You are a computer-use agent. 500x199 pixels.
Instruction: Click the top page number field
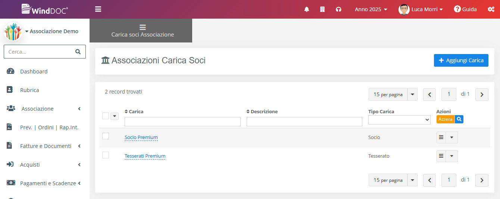pos(449,94)
